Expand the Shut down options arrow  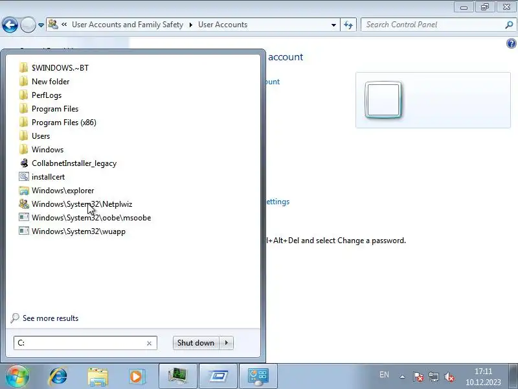[227, 343]
